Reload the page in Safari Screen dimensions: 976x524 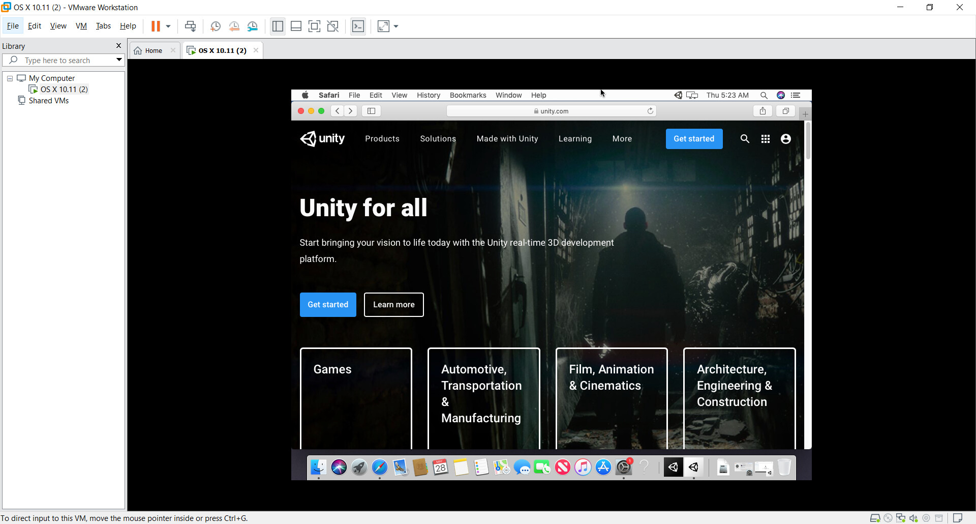650,111
